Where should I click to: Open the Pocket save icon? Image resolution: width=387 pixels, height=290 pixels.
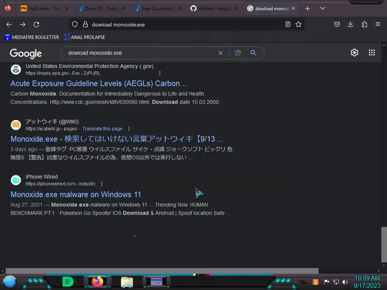coord(337,25)
